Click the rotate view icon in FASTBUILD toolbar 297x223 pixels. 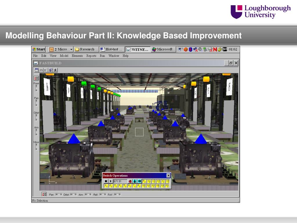tap(50, 70)
